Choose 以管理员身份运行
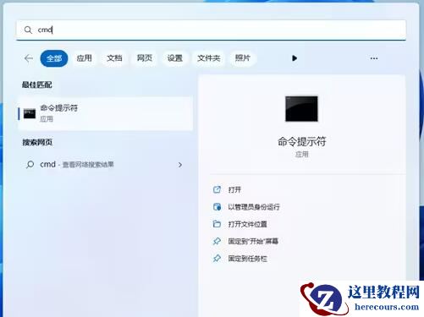The width and height of the screenshot is (424, 317). [254, 207]
